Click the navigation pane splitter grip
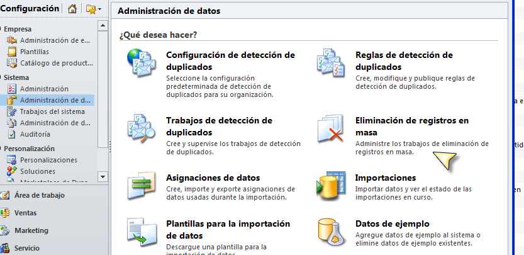Screen dimensions: 524x255 click(109, 146)
